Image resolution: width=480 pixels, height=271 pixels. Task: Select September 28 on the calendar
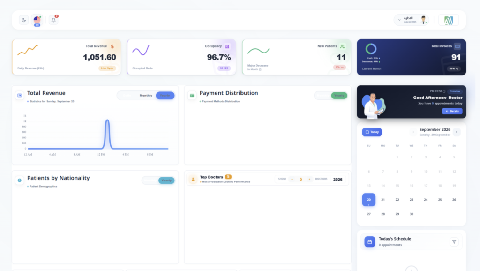(x=383, y=214)
